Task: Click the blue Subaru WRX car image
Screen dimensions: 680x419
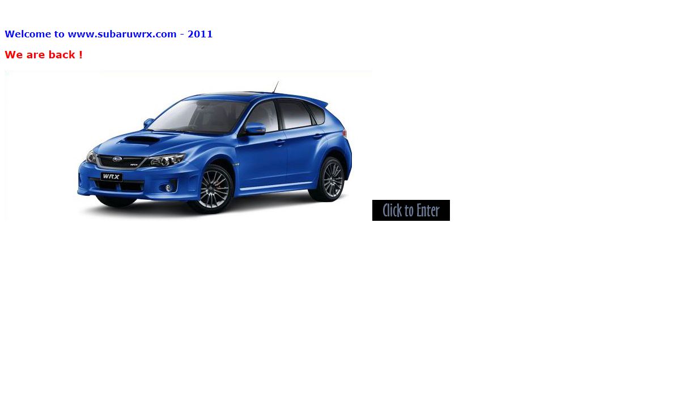Action: point(188,146)
